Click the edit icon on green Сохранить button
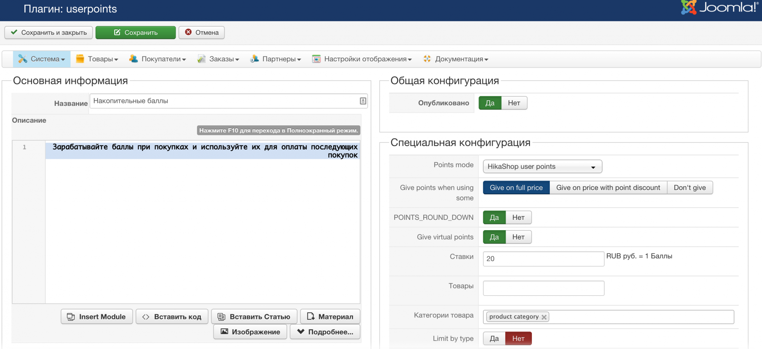This screenshot has height=349, width=762. tap(117, 32)
